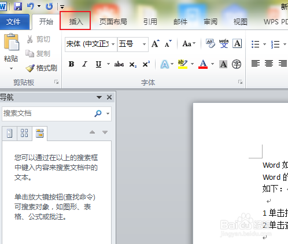The height and width of the screenshot is (244, 288).
Task: Switch to the 引用 tab
Action: point(150,21)
